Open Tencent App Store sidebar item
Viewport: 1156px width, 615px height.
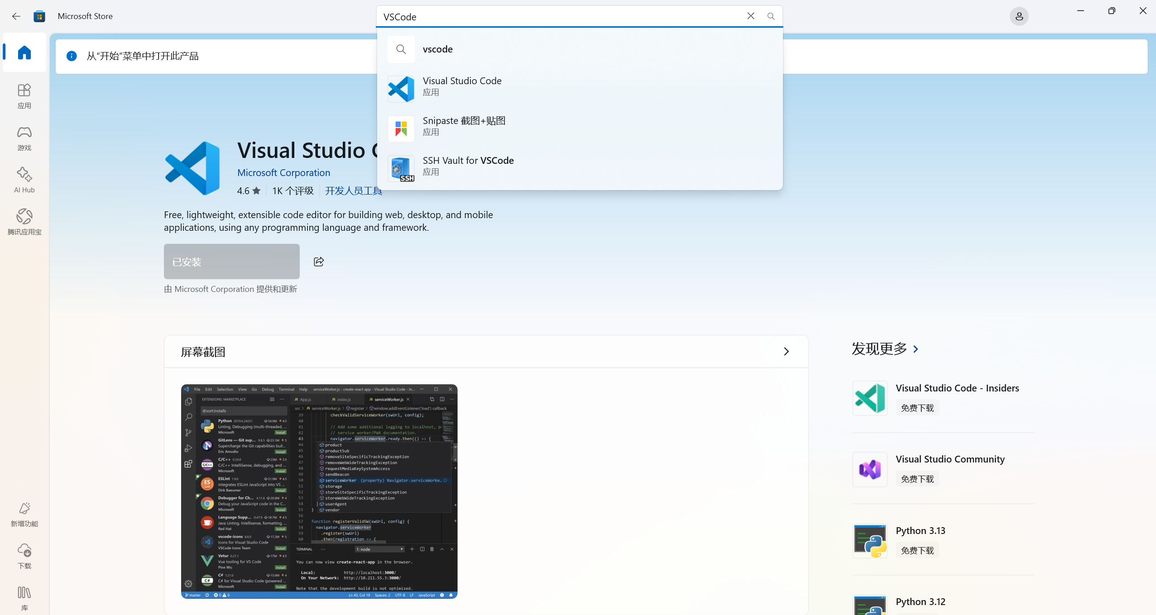(x=24, y=222)
